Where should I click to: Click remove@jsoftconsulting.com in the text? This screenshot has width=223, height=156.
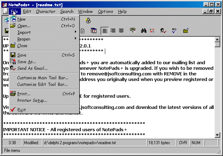(x=119, y=74)
